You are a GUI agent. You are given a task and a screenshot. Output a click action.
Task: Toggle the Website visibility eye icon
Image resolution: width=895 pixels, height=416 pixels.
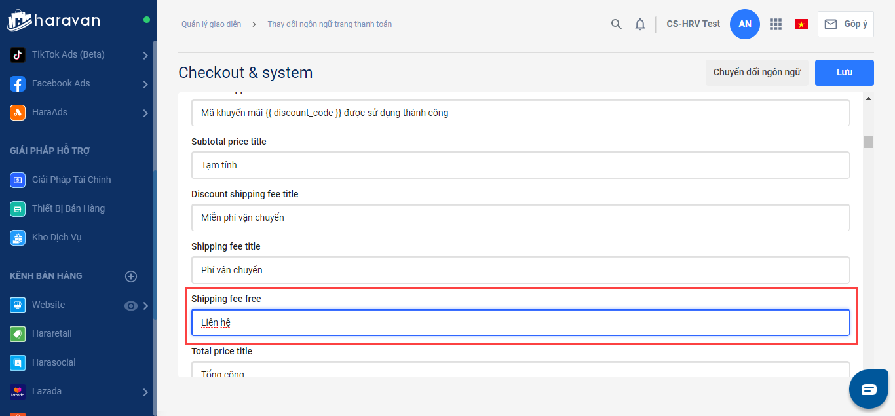tap(130, 305)
